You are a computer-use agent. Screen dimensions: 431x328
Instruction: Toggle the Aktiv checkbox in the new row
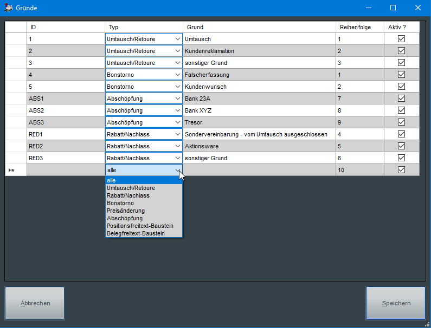pyautogui.click(x=401, y=170)
